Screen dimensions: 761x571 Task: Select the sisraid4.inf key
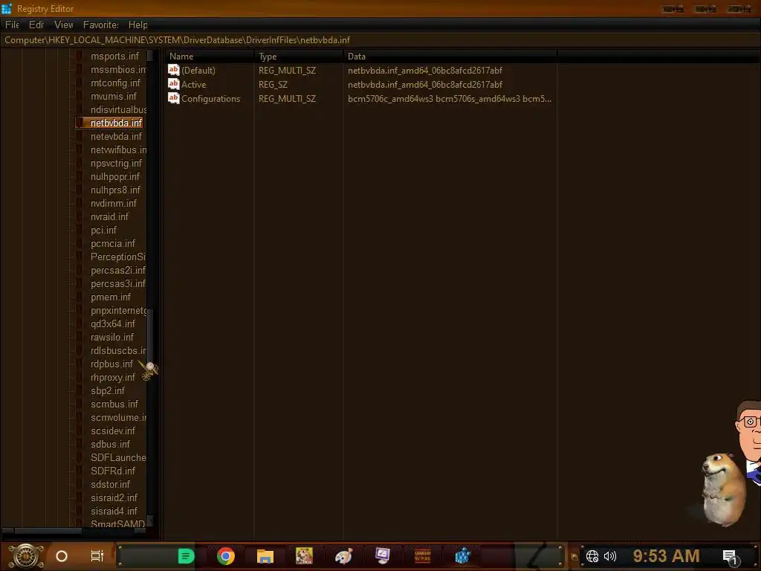tap(114, 512)
